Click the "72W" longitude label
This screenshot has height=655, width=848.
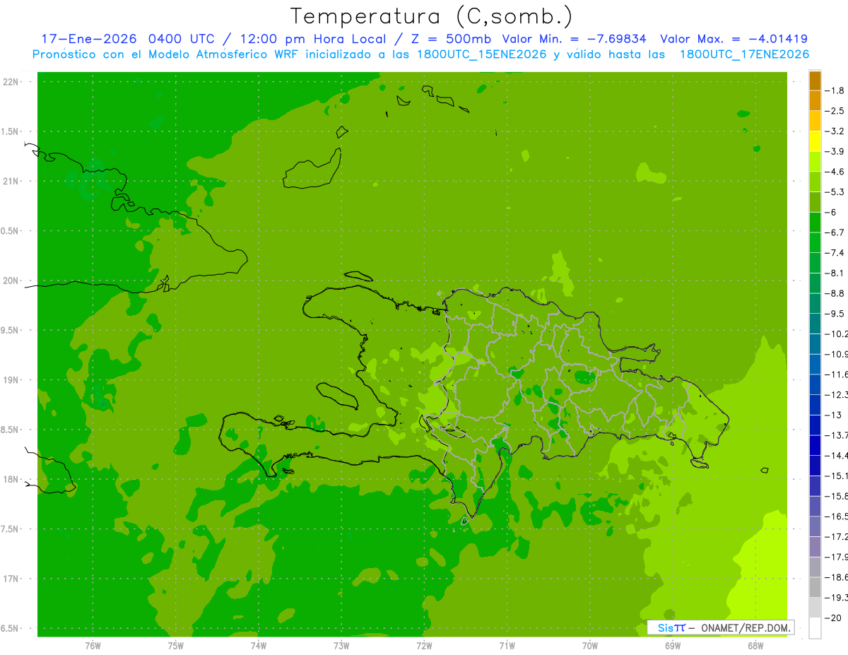click(424, 645)
